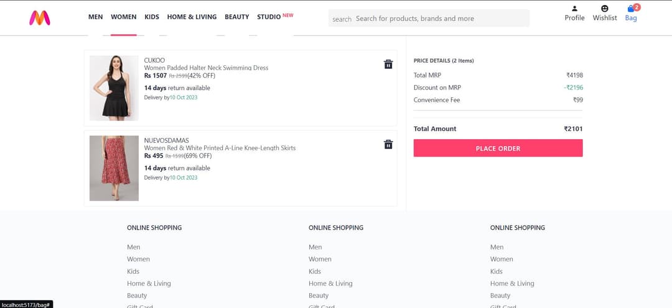Open the red printed skirt thumbnail
The width and height of the screenshot is (672, 308).
point(114,168)
